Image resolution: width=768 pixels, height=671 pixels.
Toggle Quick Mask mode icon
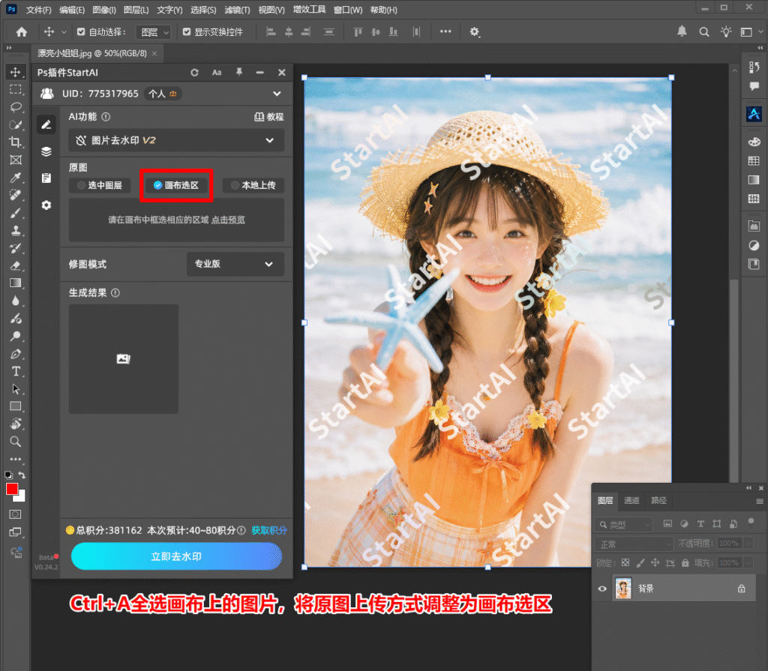[x=16, y=514]
